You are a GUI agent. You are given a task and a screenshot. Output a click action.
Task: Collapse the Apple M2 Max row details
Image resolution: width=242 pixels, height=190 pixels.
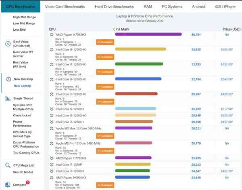[51, 128]
